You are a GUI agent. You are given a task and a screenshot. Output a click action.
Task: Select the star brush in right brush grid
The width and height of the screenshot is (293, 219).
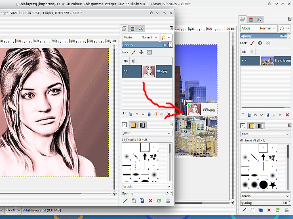[x=274, y=184]
